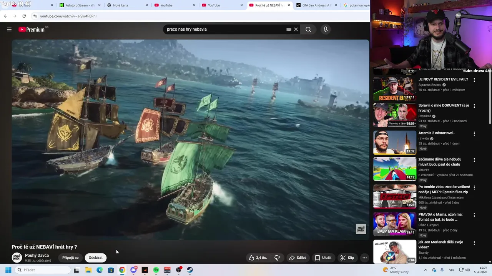Image resolution: width=492 pixels, height=276 pixels.
Task: Switch to the Astatoro Stream tab
Action: click(x=80, y=5)
